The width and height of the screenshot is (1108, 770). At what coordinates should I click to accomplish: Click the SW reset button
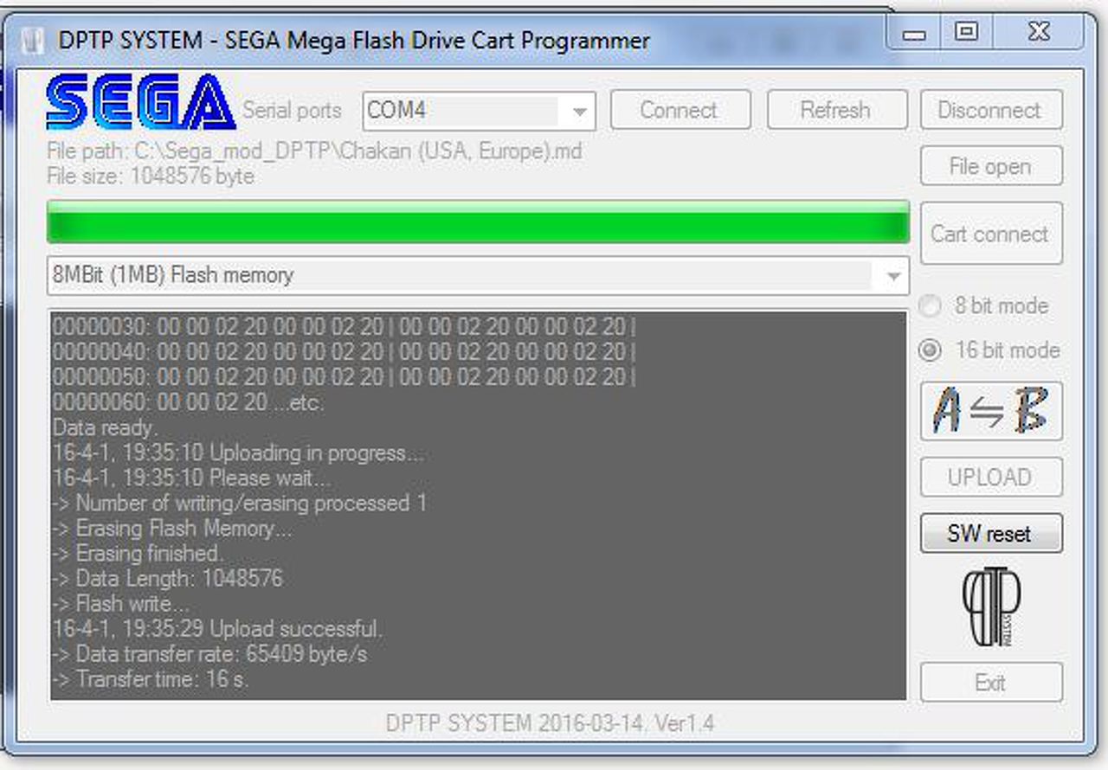coord(991,533)
